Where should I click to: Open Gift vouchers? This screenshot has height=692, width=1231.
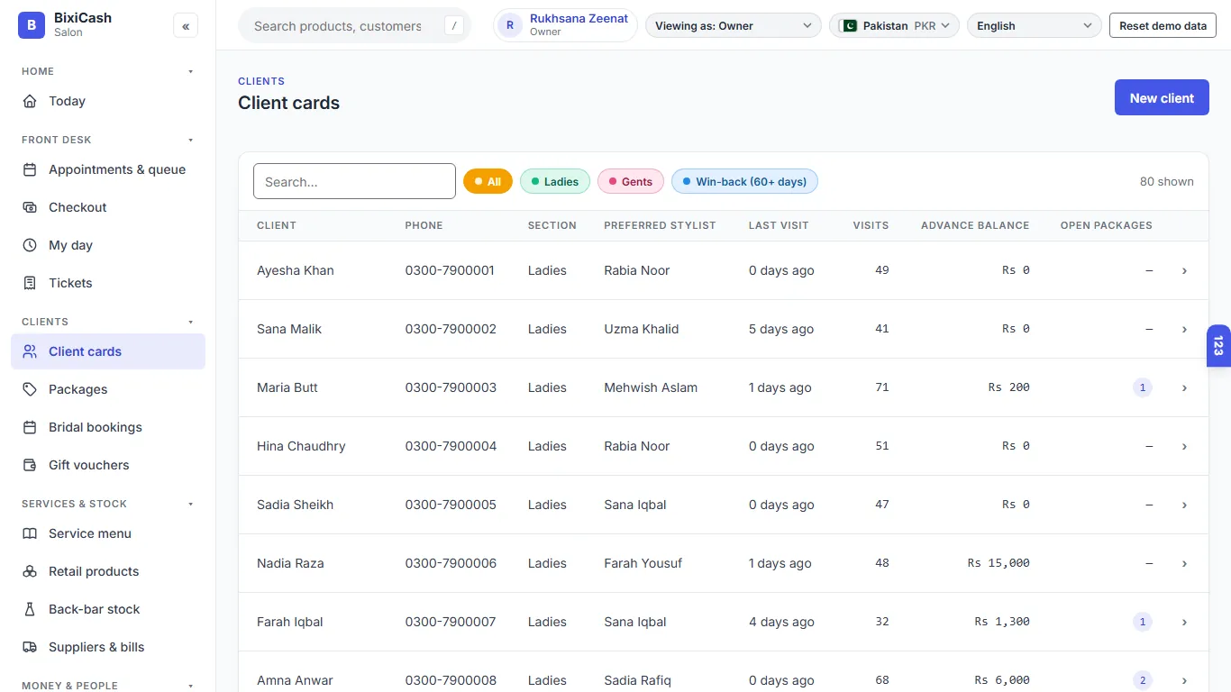(x=108, y=465)
